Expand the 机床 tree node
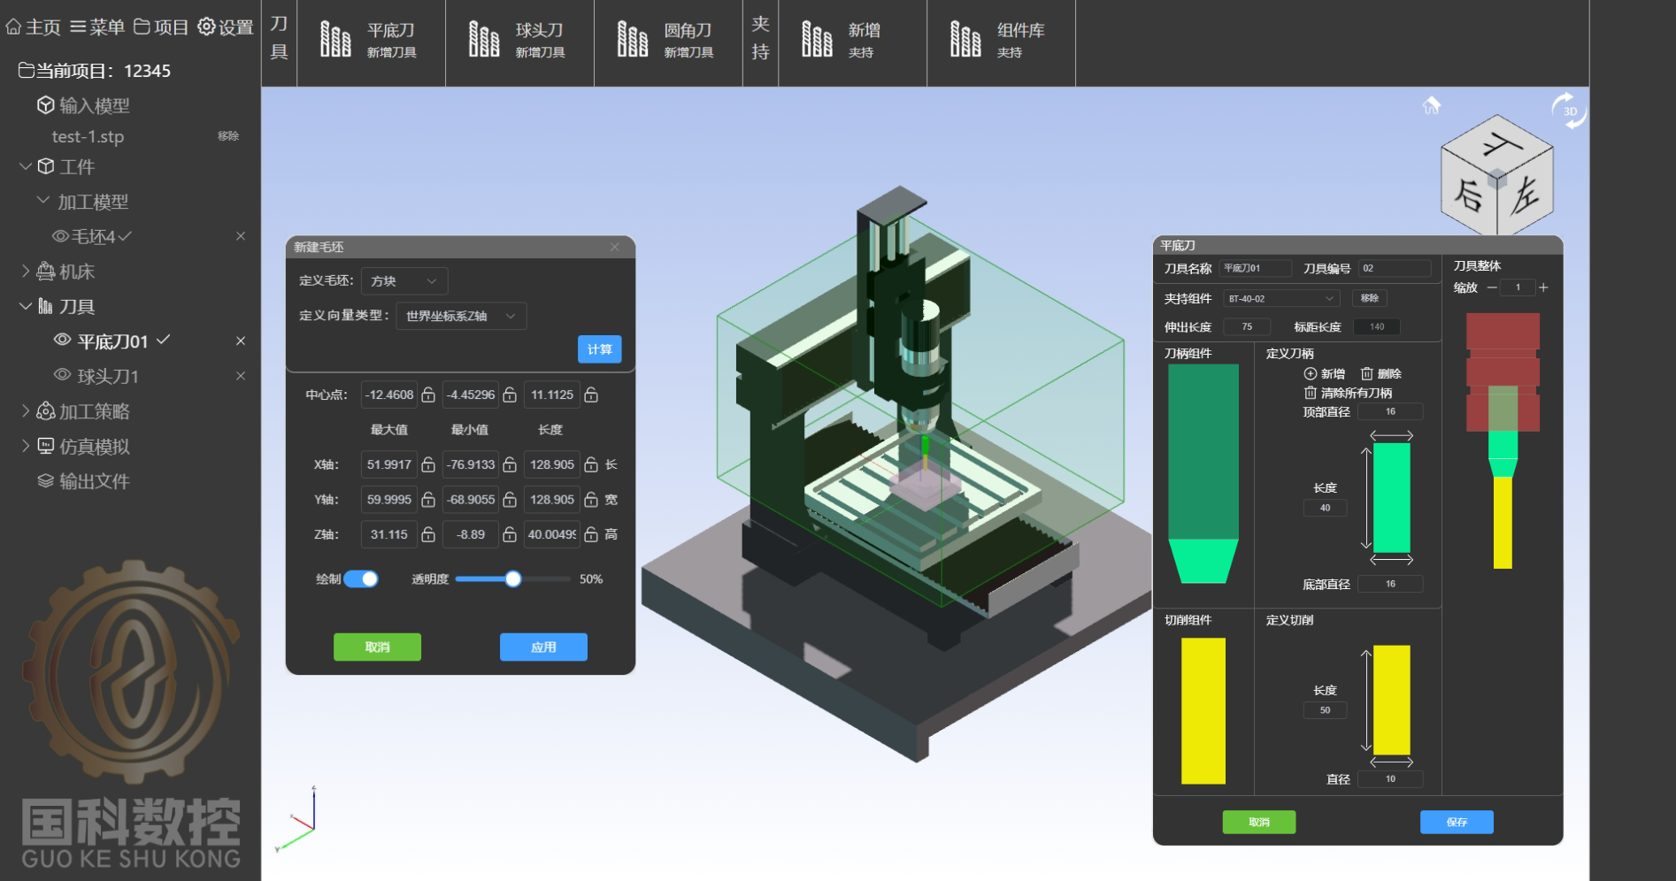Image resolution: width=1676 pixels, height=881 pixels. click(x=26, y=272)
